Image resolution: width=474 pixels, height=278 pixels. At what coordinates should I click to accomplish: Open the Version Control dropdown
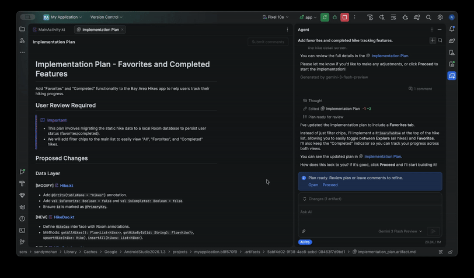(106, 18)
